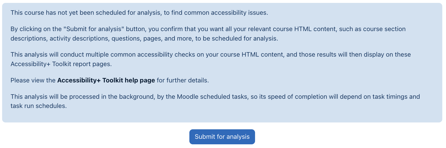Click the paragraph beginning "This course has not yet"
The width and height of the screenshot is (446, 148).
[139, 13]
